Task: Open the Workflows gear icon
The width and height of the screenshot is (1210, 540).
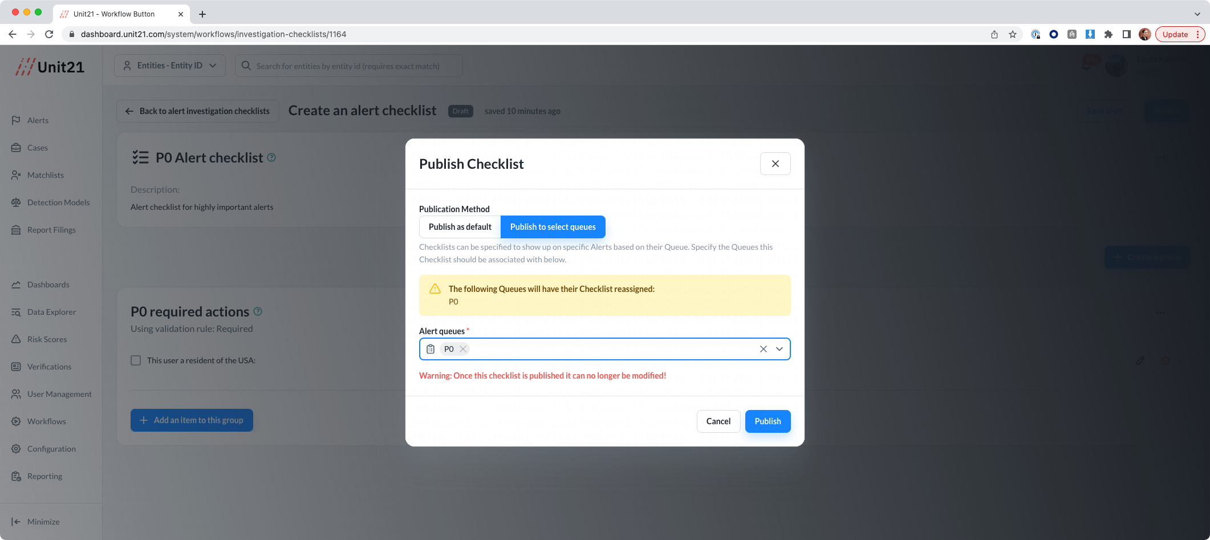Action: click(16, 421)
